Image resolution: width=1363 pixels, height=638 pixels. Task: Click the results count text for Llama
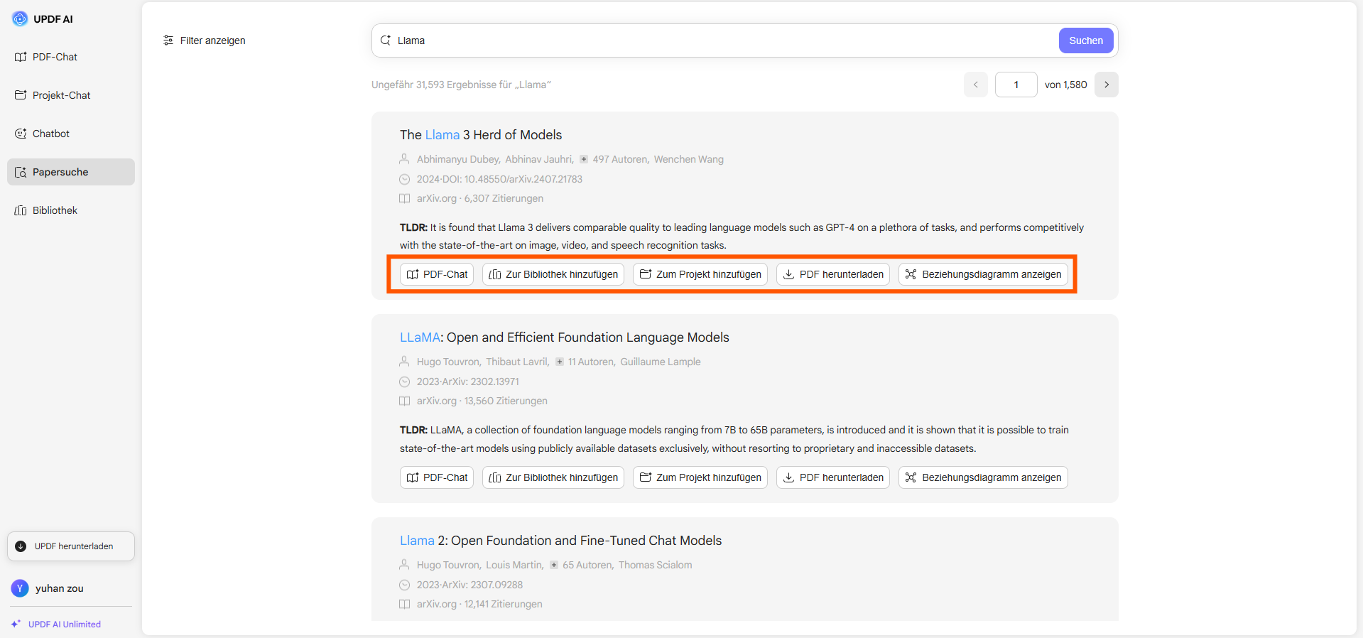[x=461, y=85]
